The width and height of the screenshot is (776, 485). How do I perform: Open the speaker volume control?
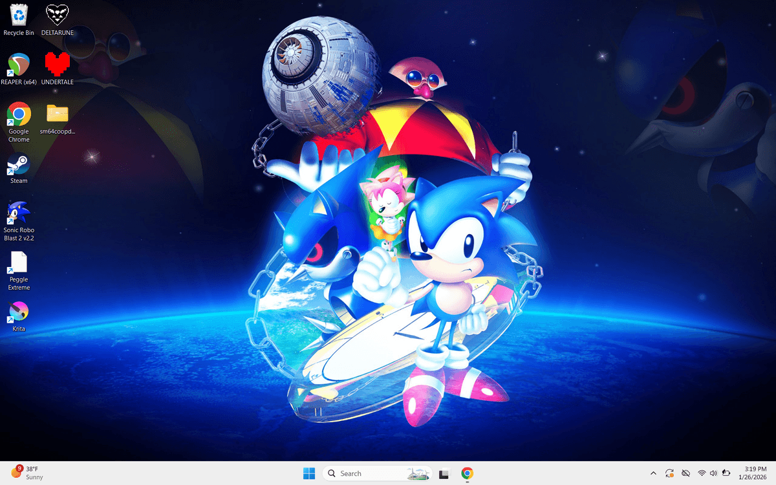pos(713,473)
